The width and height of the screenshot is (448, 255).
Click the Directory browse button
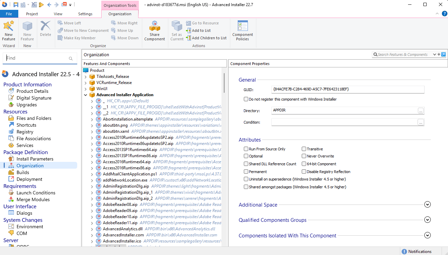(x=421, y=111)
